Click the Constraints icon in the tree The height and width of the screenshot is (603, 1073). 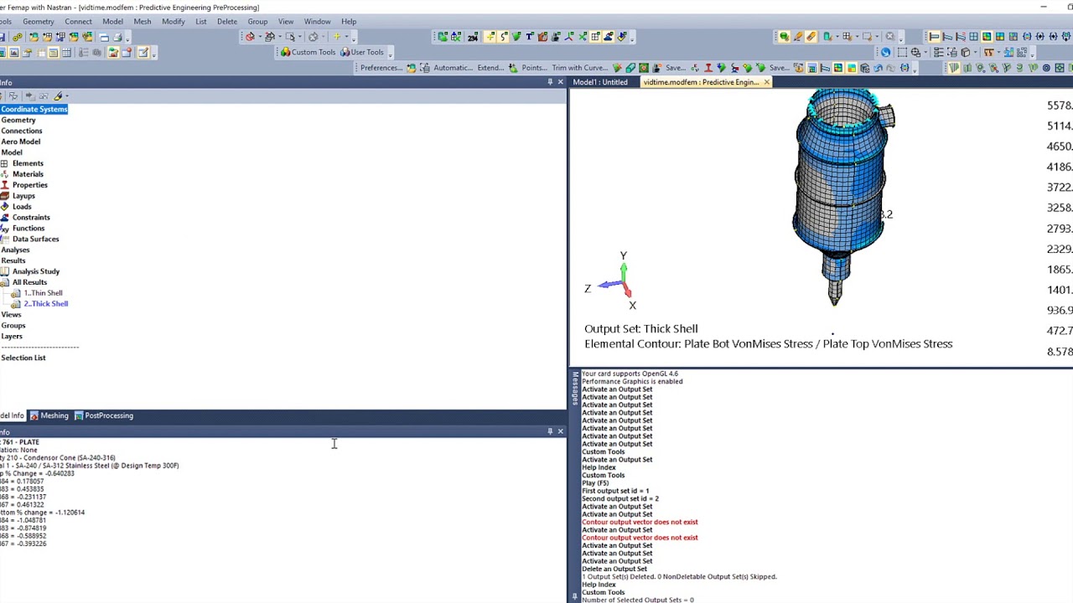(4, 218)
